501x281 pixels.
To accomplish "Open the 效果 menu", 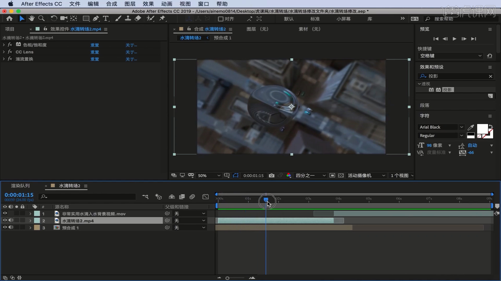I will (148, 4).
